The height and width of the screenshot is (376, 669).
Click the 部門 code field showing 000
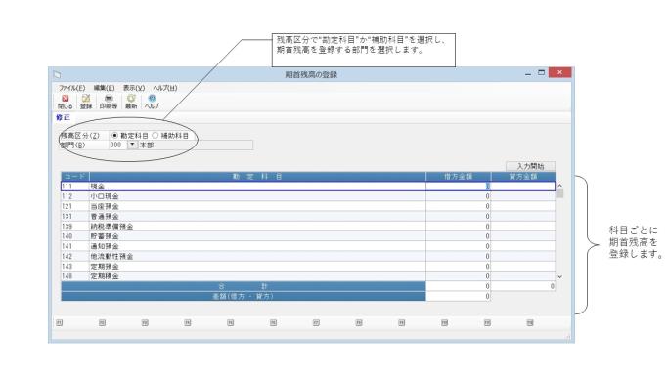tap(117, 145)
